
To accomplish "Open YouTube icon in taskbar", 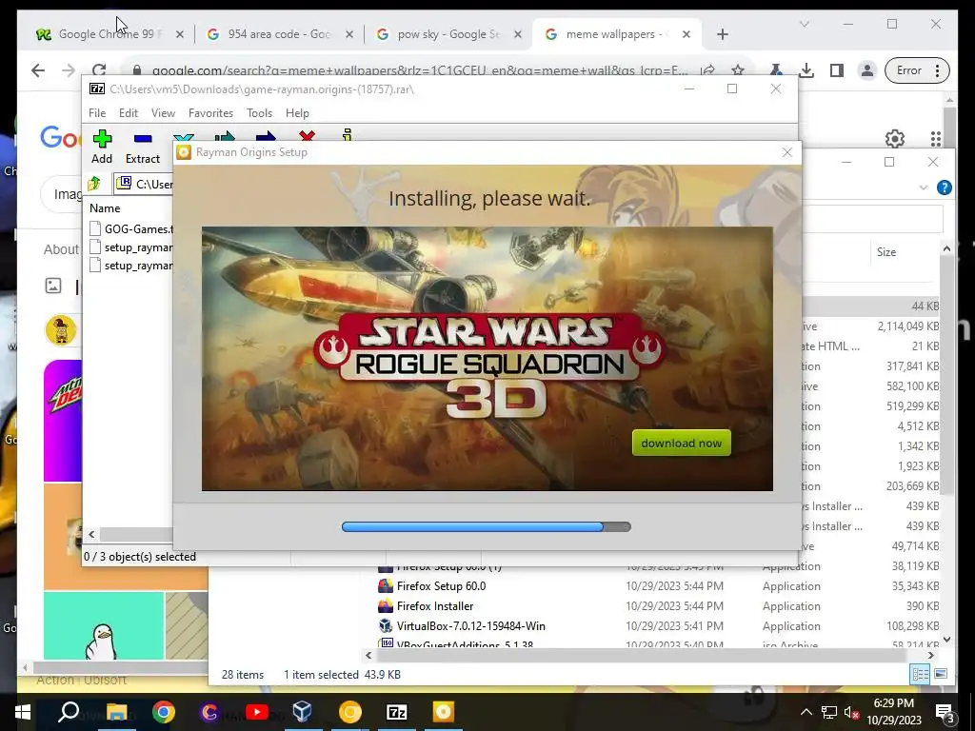I will pos(256,712).
